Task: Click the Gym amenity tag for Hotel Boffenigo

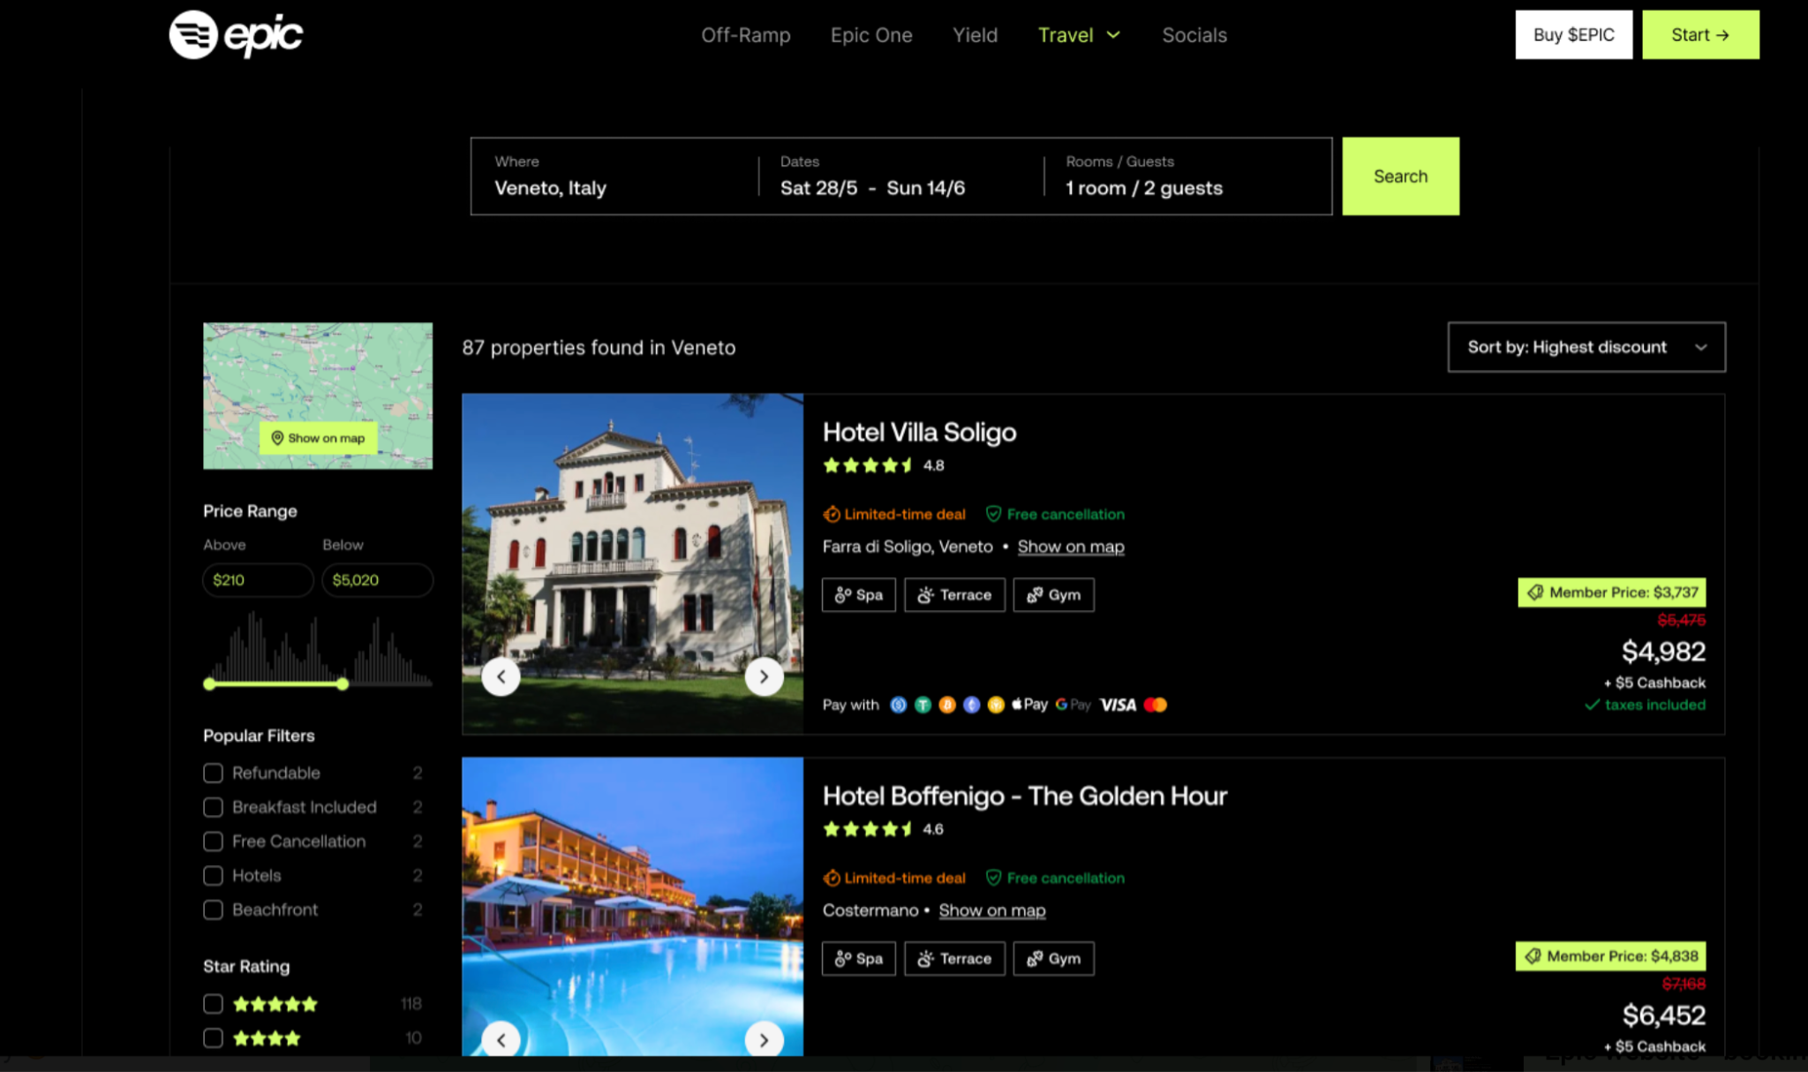Action: [x=1054, y=959]
